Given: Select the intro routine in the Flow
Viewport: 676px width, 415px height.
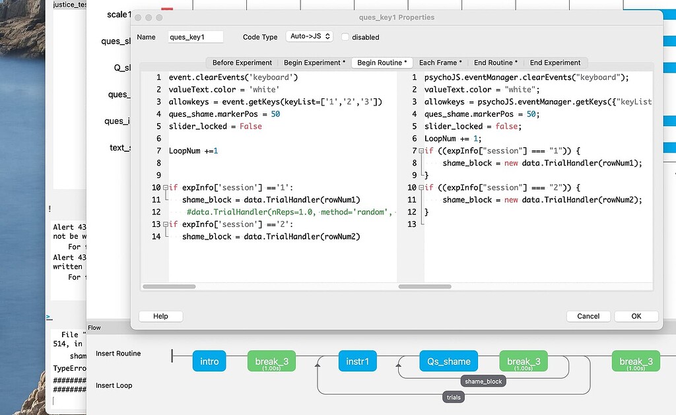Looking at the screenshot, I should [x=209, y=361].
